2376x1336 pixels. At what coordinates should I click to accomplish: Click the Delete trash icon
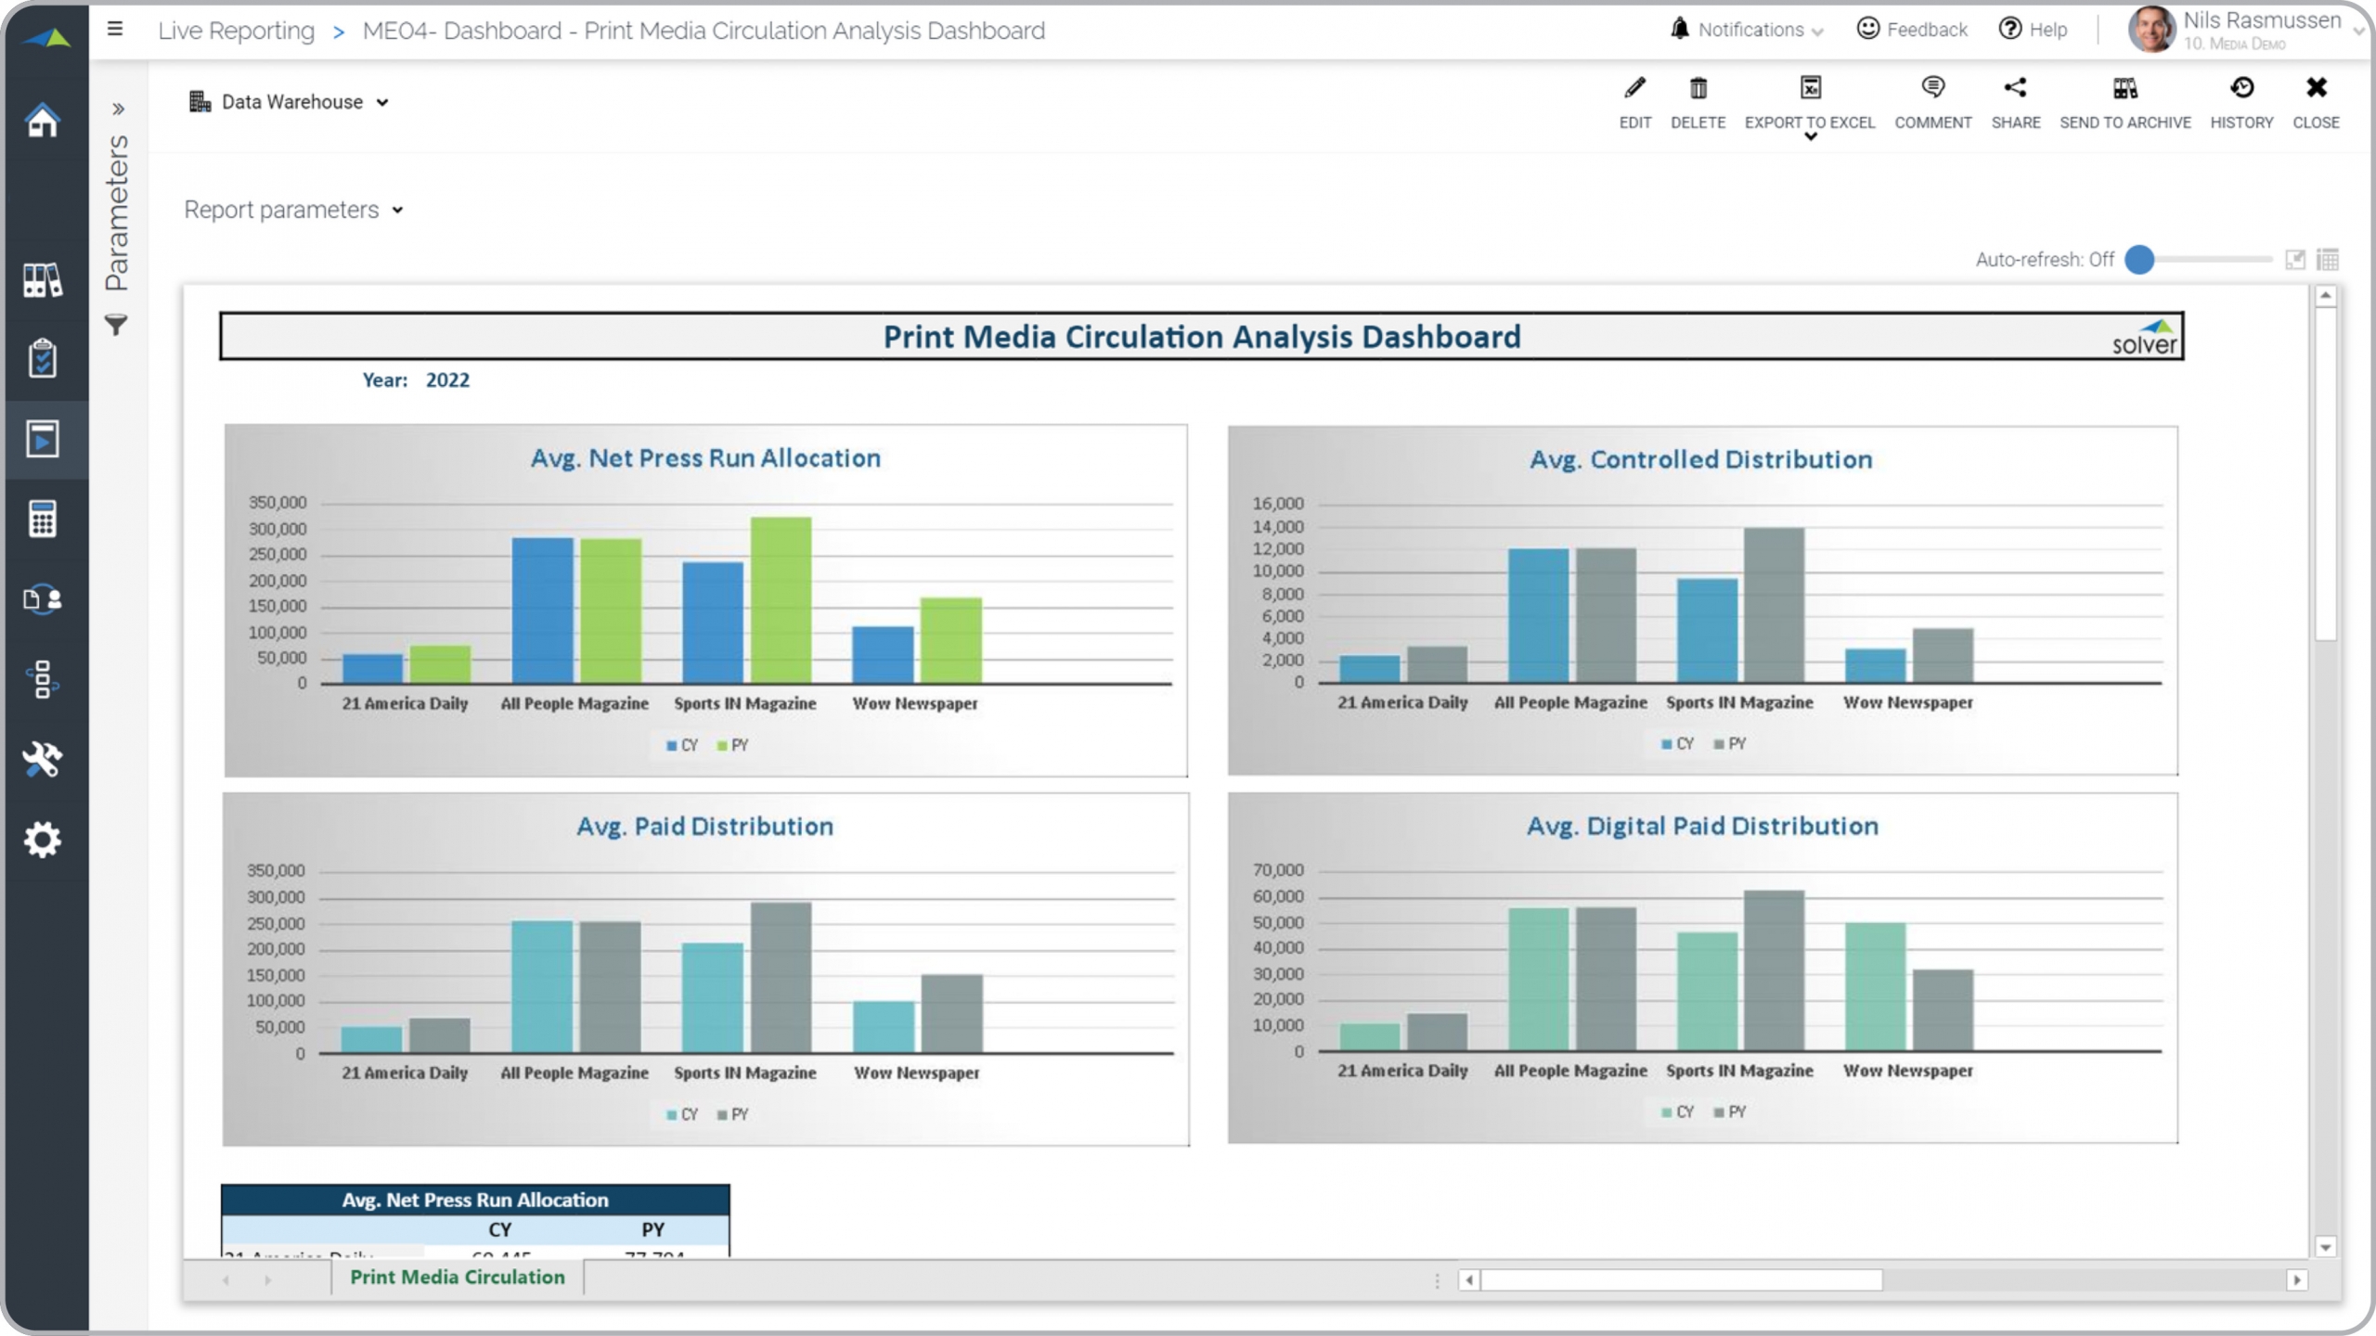click(1698, 89)
